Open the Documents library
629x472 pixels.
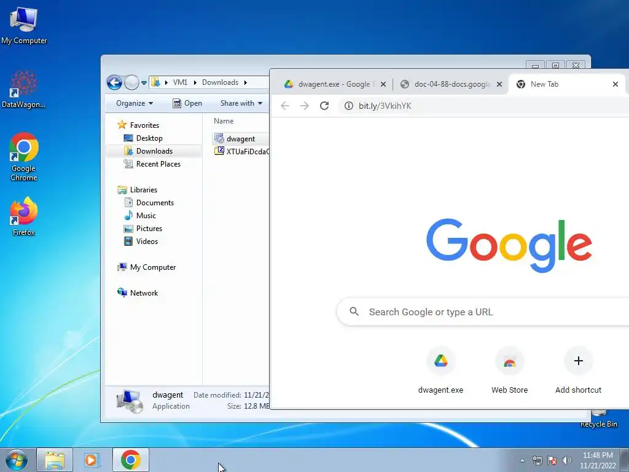tap(149, 203)
